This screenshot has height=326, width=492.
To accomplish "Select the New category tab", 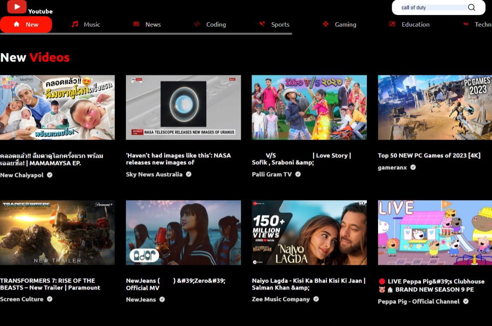I will 26,24.
